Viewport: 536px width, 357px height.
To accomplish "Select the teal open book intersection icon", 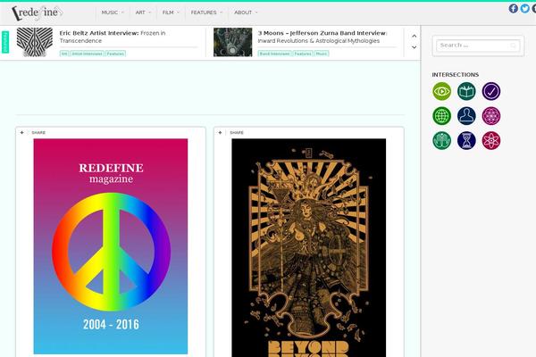I will click(x=466, y=91).
